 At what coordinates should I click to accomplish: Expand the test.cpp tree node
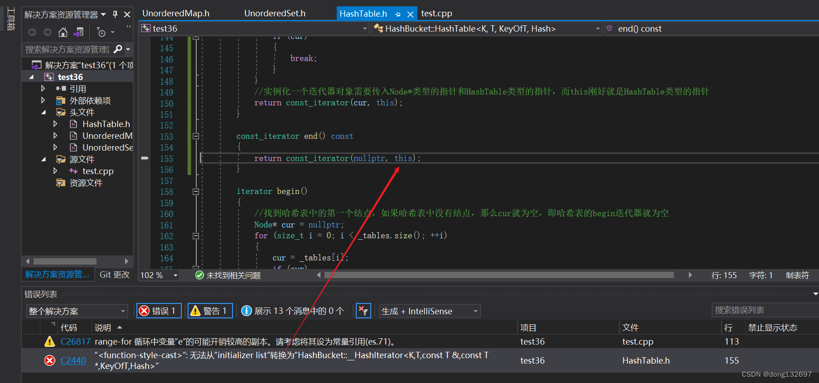(55, 171)
